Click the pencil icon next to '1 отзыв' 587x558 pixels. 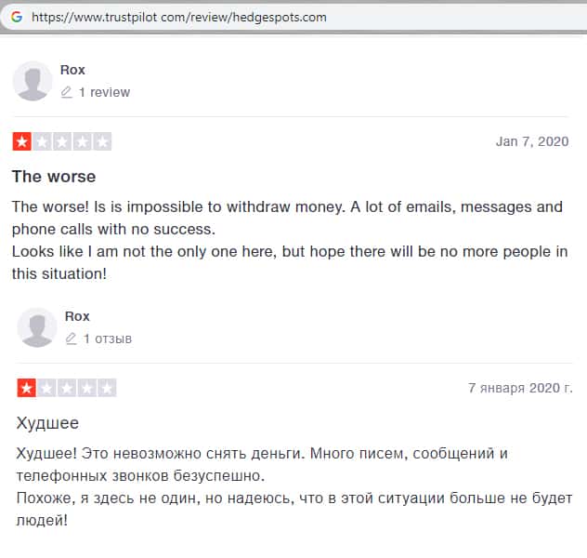71,339
